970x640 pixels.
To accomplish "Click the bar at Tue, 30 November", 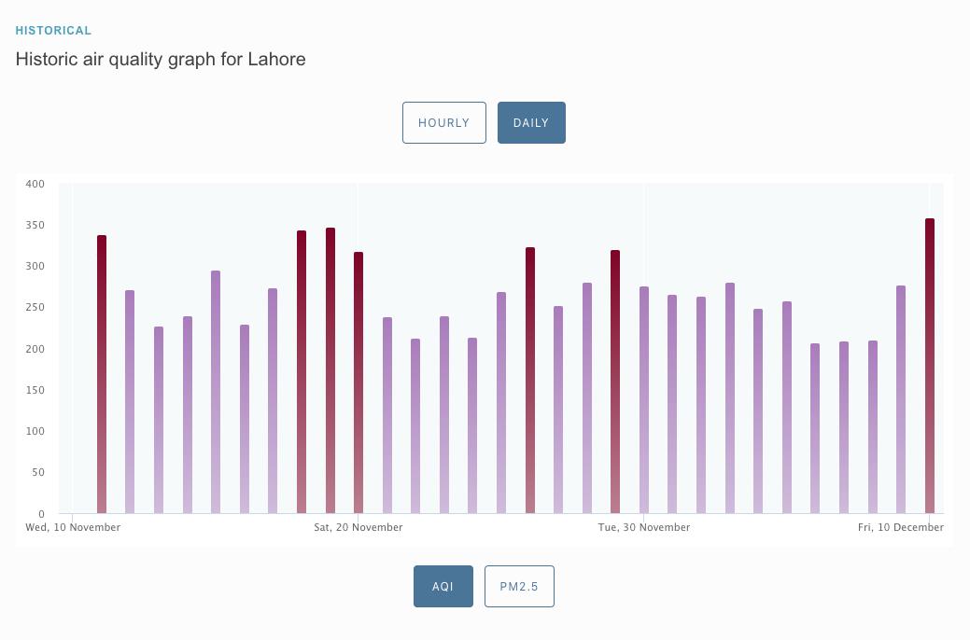I will tap(644, 399).
